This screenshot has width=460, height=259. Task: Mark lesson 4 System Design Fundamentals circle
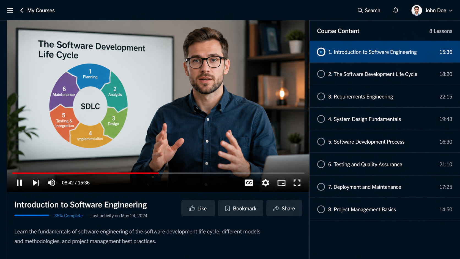321,119
